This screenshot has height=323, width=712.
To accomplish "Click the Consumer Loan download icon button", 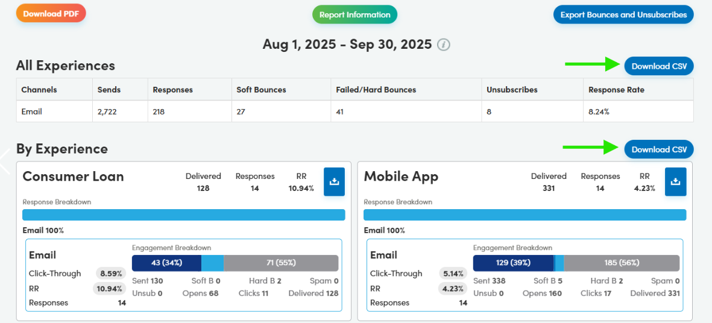I will coord(334,181).
